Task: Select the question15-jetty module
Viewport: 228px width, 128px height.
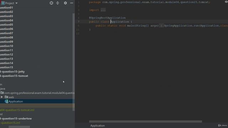Action: tap(12, 71)
